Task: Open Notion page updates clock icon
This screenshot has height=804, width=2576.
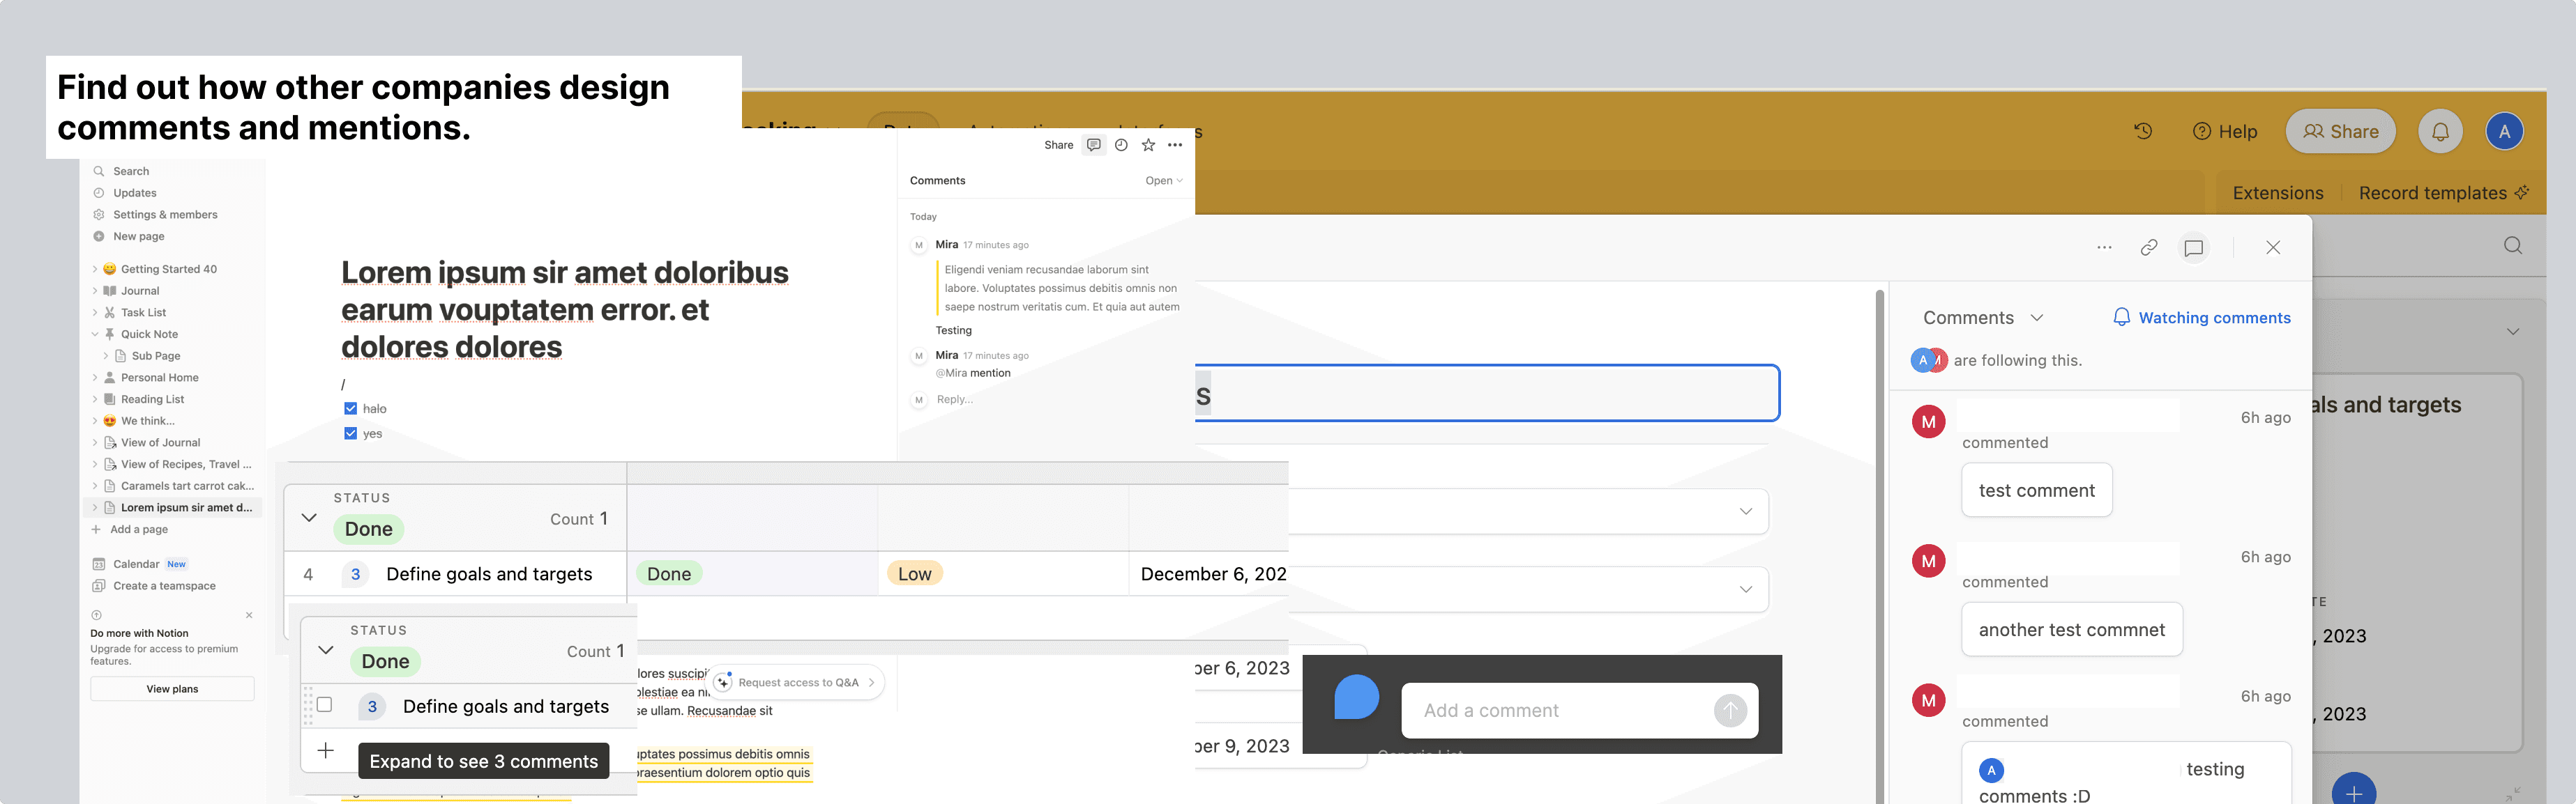Action: [x=1121, y=145]
